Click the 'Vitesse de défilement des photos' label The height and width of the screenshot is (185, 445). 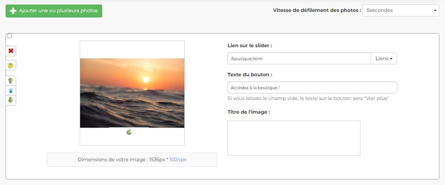coord(317,10)
